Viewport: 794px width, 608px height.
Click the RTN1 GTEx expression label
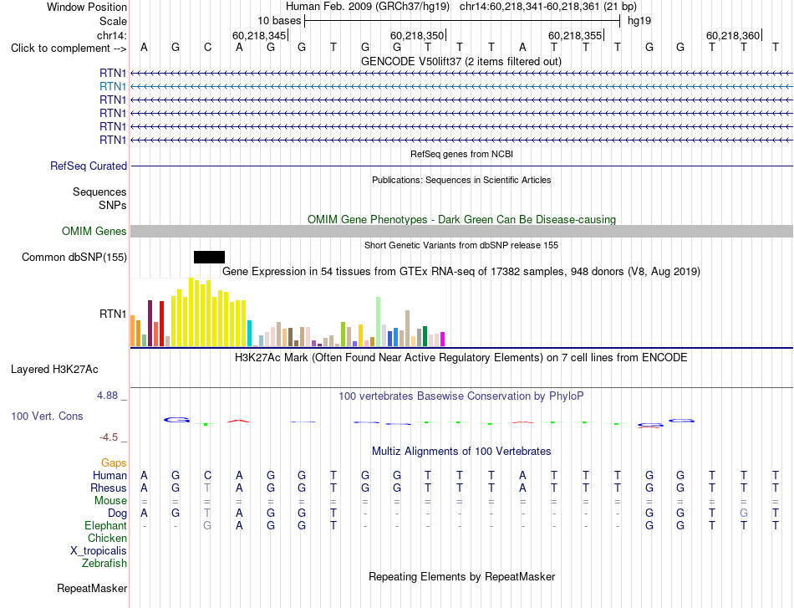click(113, 314)
